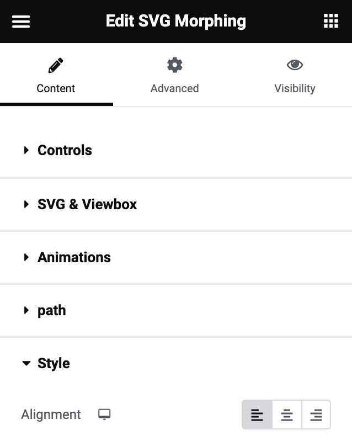Set alignment to left
Viewport: 352px width, 446px height.
click(257, 415)
